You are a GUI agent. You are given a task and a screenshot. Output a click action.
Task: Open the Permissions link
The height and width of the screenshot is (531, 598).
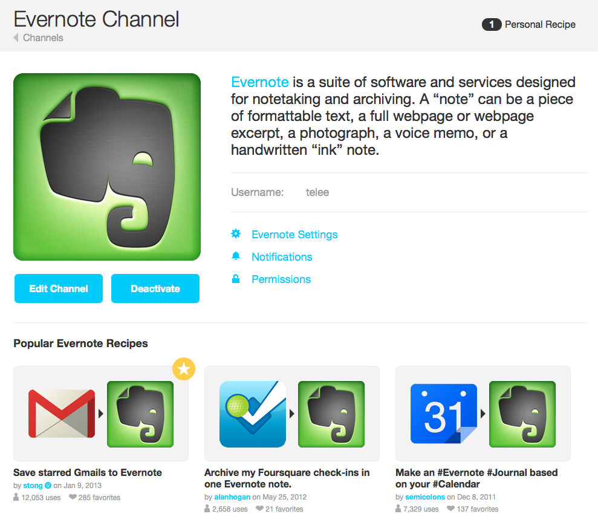(x=281, y=279)
